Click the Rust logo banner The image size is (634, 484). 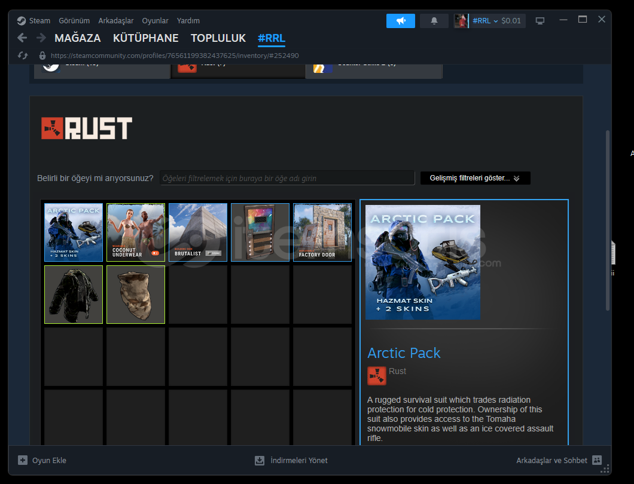pyautogui.click(x=87, y=128)
